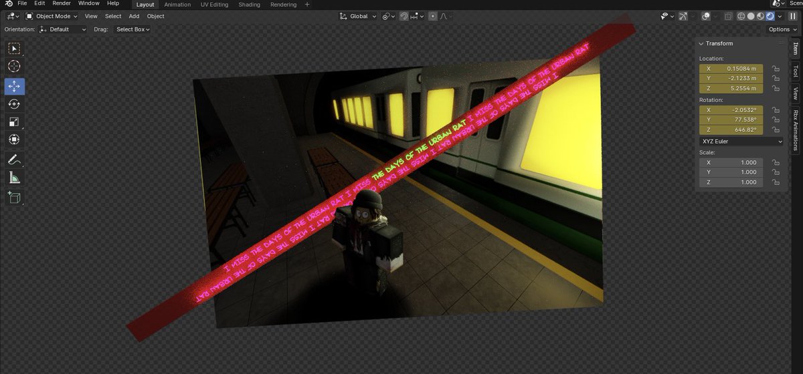The image size is (803, 374).
Task: Open the Object Mode dropdown
Action: coord(52,16)
